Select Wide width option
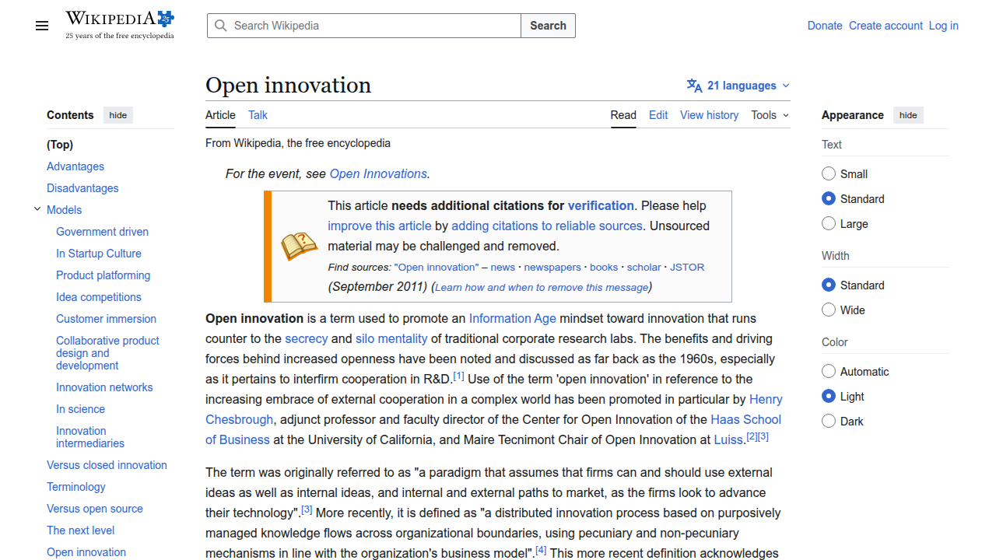The width and height of the screenshot is (996, 560). [829, 310]
